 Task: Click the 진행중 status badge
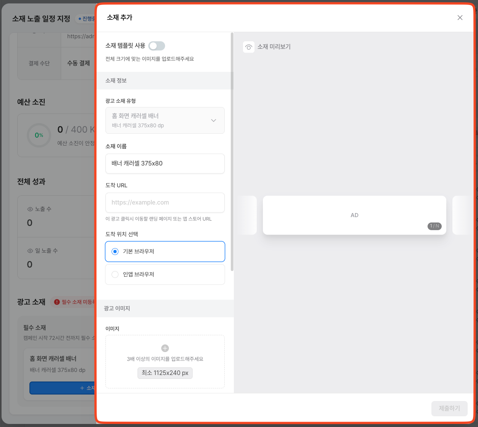point(86,19)
